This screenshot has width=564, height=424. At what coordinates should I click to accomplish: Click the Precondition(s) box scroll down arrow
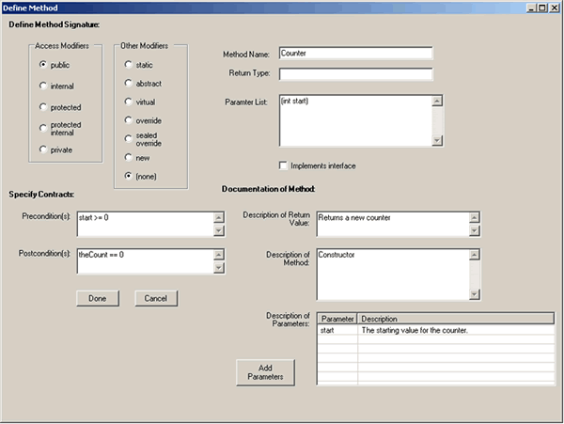tap(219, 230)
